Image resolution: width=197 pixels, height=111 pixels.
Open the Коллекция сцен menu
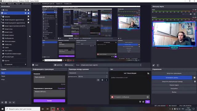pos(48,4)
